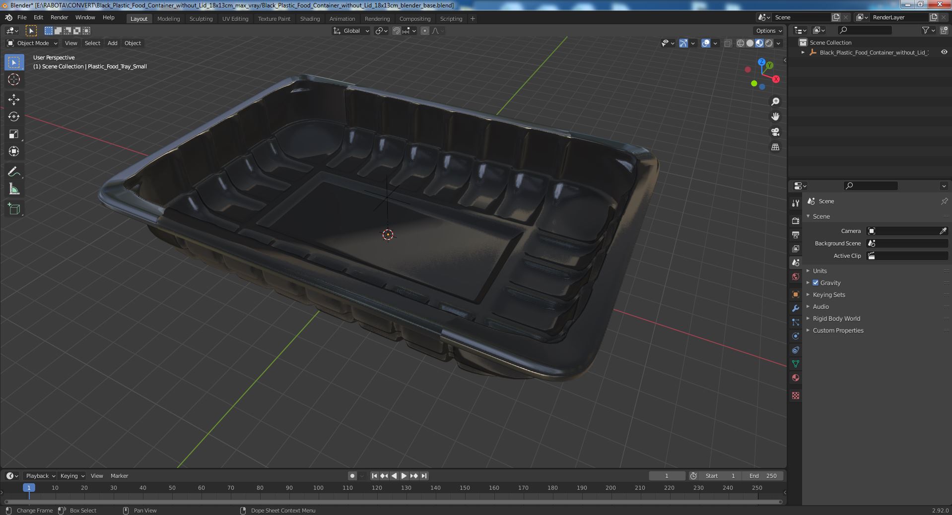Select the Measure tool

14,189
